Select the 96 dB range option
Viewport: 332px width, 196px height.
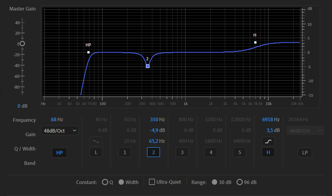coord(240,182)
